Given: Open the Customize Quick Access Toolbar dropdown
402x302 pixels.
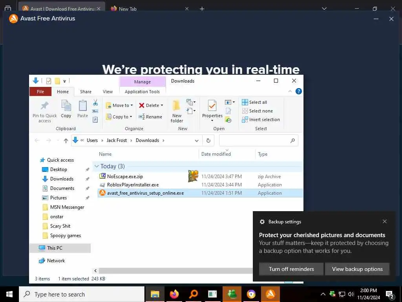Looking at the screenshot, I should 65,81.
